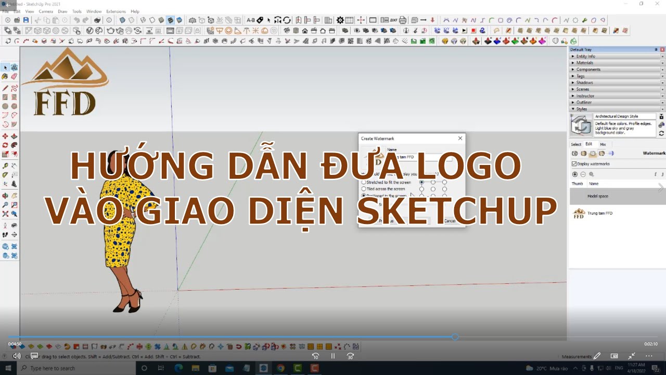Click the video progress bar handle

point(455,337)
